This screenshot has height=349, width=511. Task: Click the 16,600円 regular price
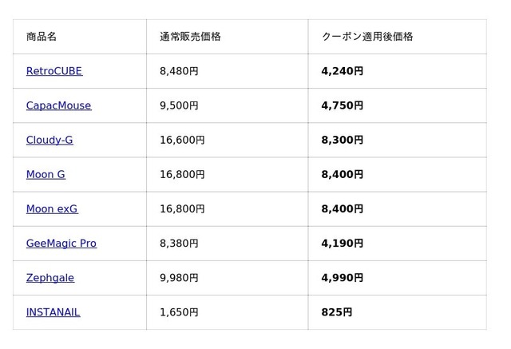pos(182,140)
